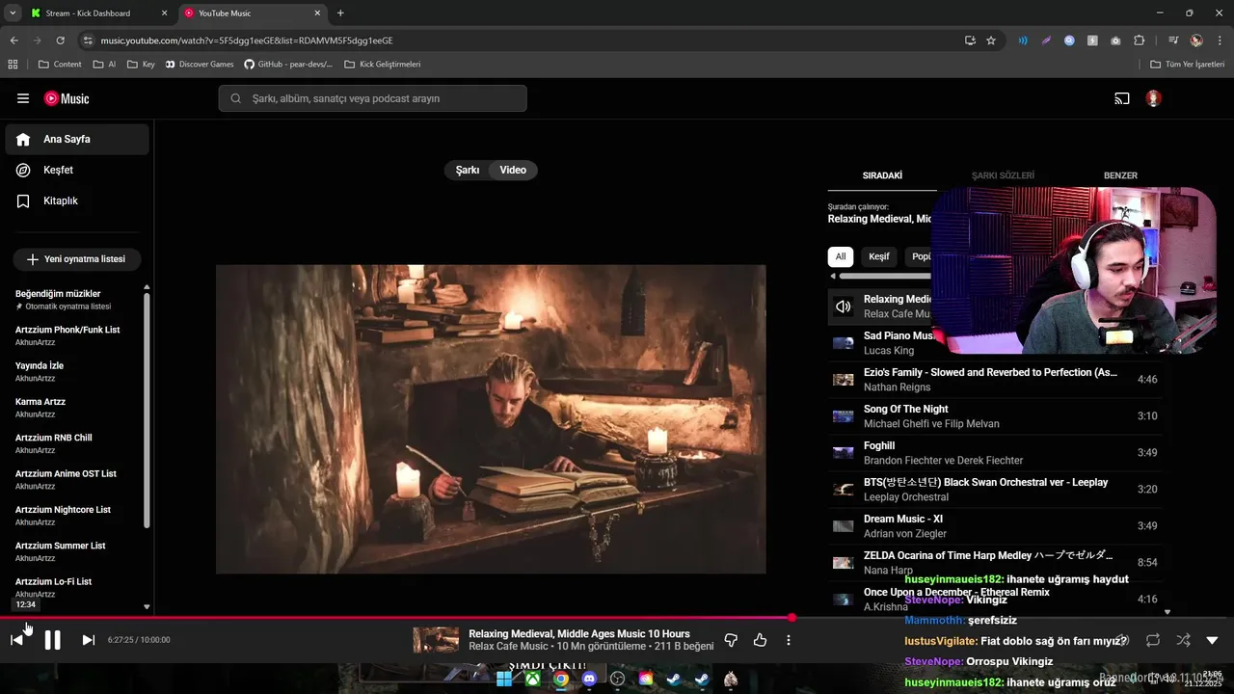
Task: Dislike the current song
Action: pos(731,640)
